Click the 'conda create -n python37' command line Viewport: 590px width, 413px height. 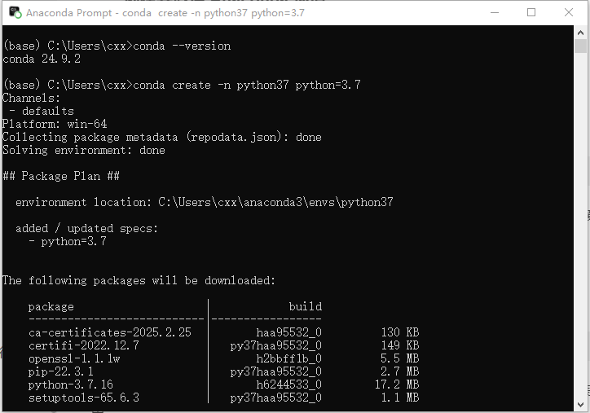(x=182, y=85)
